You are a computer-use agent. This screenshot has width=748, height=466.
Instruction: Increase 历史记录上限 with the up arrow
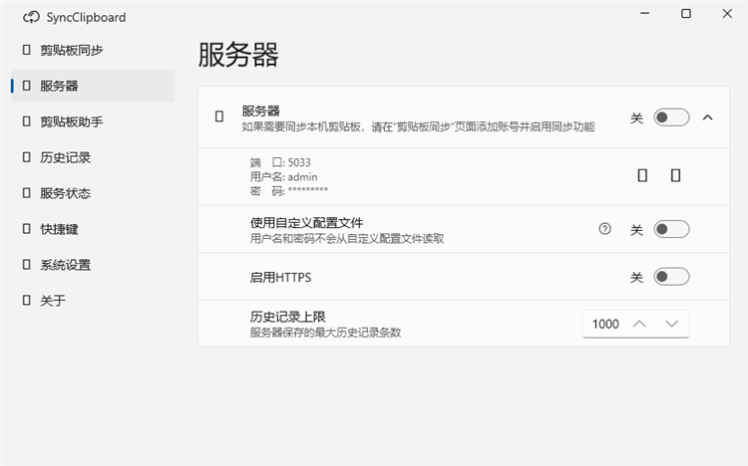[x=639, y=324]
